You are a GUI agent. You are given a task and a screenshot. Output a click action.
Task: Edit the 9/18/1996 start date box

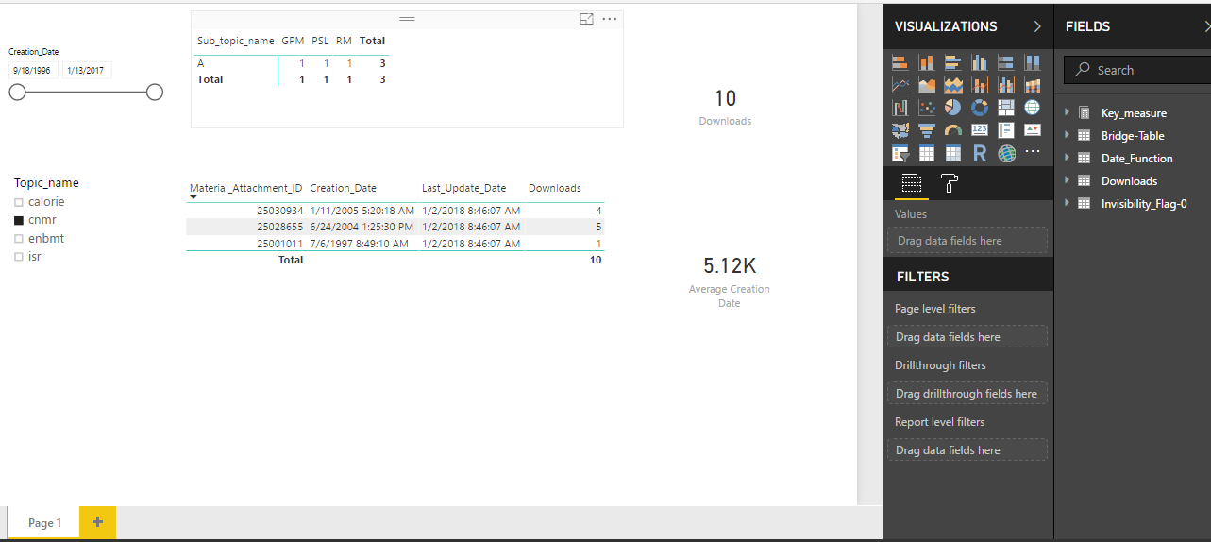pos(34,70)
